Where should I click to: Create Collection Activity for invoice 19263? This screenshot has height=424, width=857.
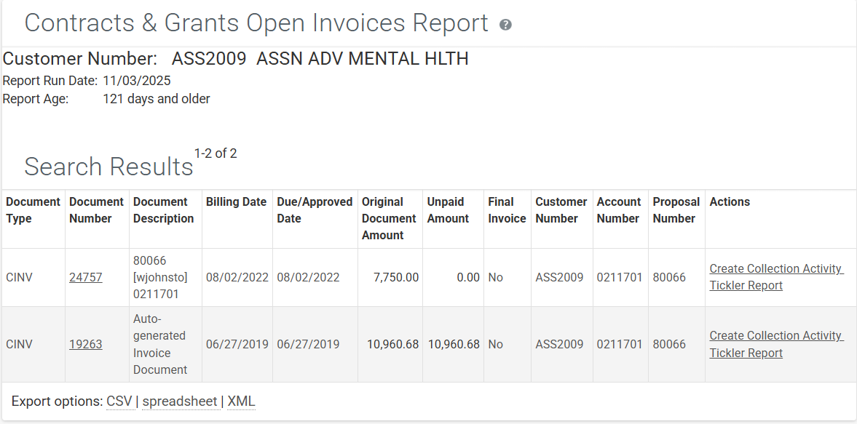(x=775, y=335)
